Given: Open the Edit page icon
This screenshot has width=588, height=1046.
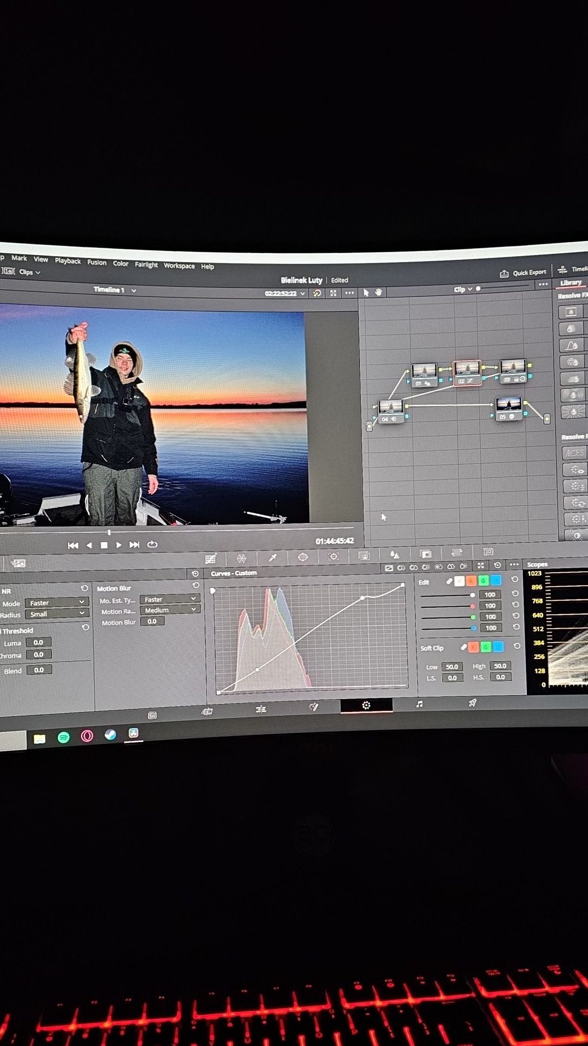Looking at the screenshot, I should point(261,709).
